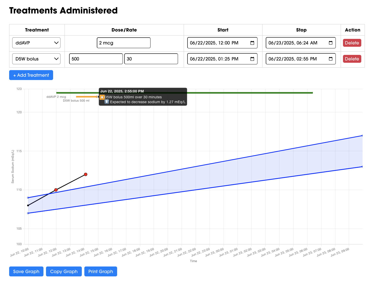Click the black starting sodium data point

(28, 205)
